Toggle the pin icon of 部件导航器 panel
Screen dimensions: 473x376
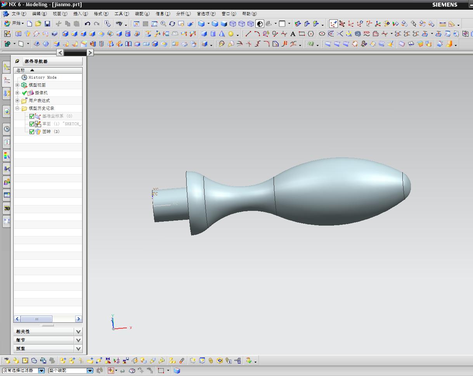click(x=17, y=61)
